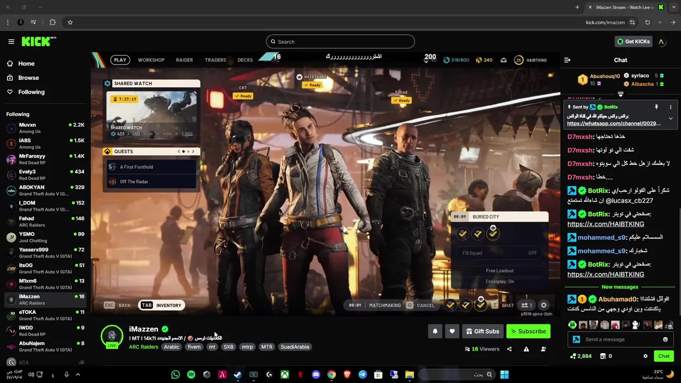This screenshot has width=681, height=383.
Task: Click the New messages indicator in chat
Action: tap(620, 287)
